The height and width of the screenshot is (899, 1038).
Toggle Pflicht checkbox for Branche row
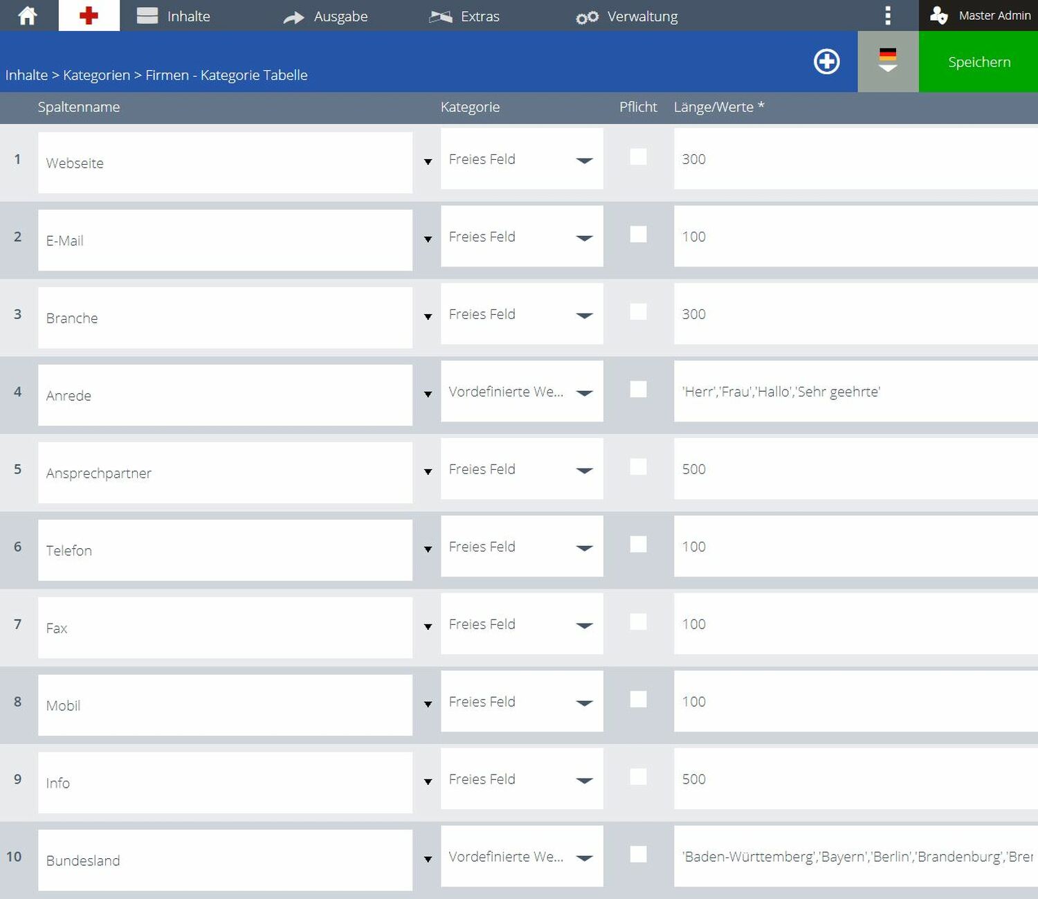pos(639,312)
